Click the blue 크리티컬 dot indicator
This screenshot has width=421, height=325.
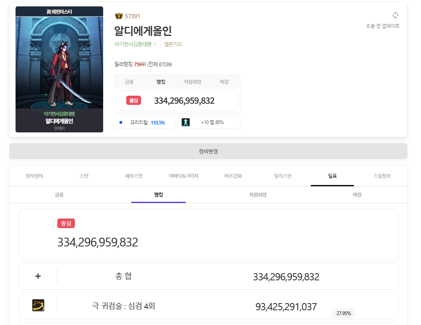121,122
